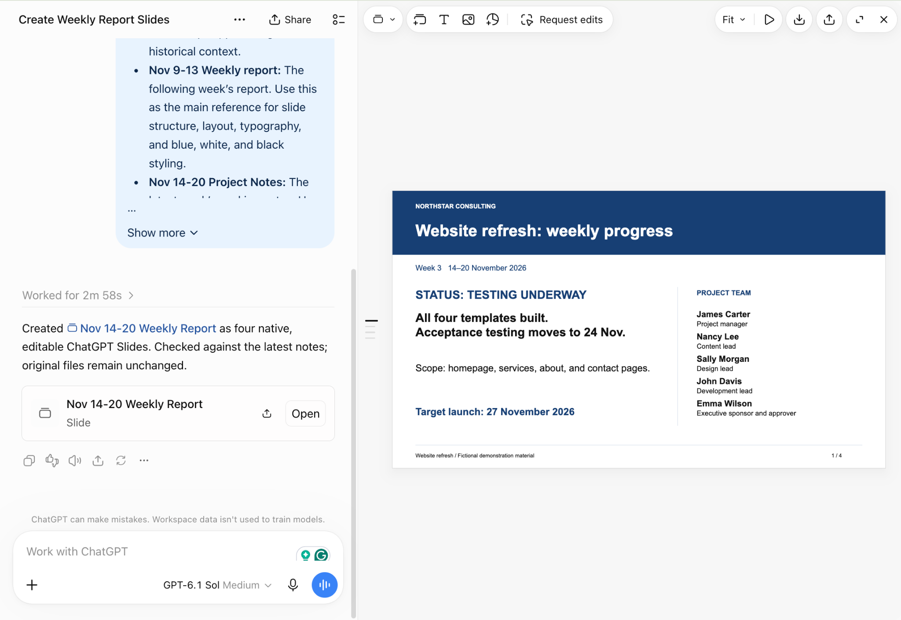The image size is (901, 620).
Task: Click the chat panel vertical scrollbar
Action: pos(353,443)
